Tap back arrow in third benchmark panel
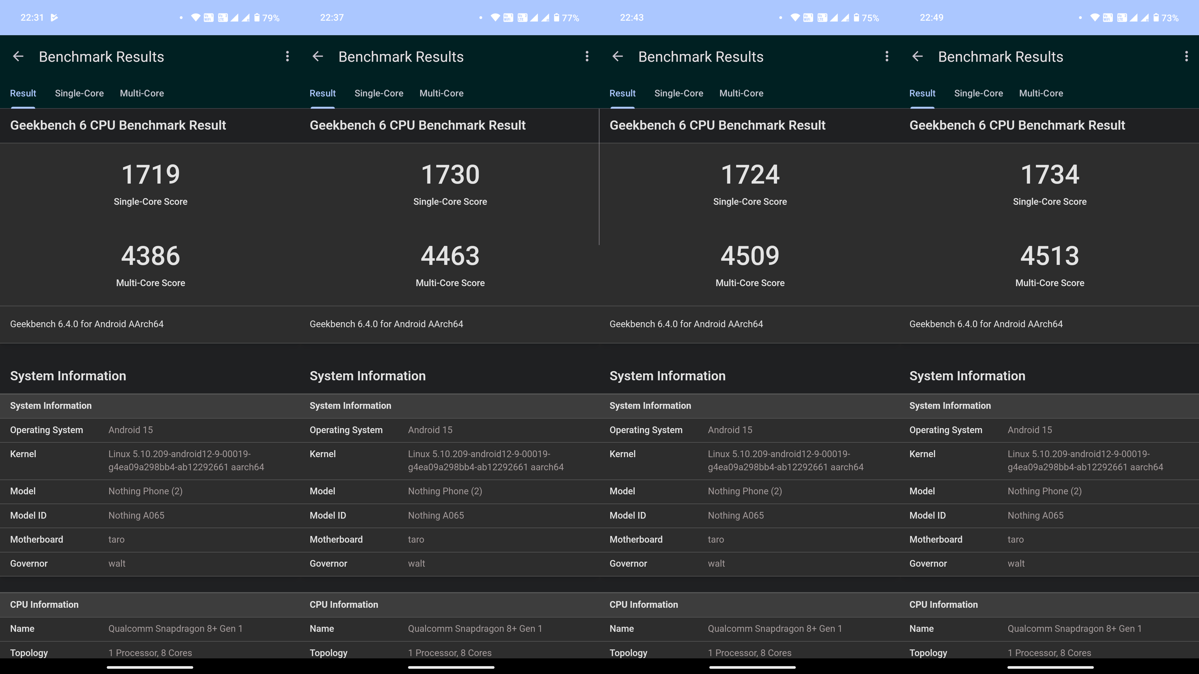The height and width of the screenshot is (674, 1199). tap(618, 56)
